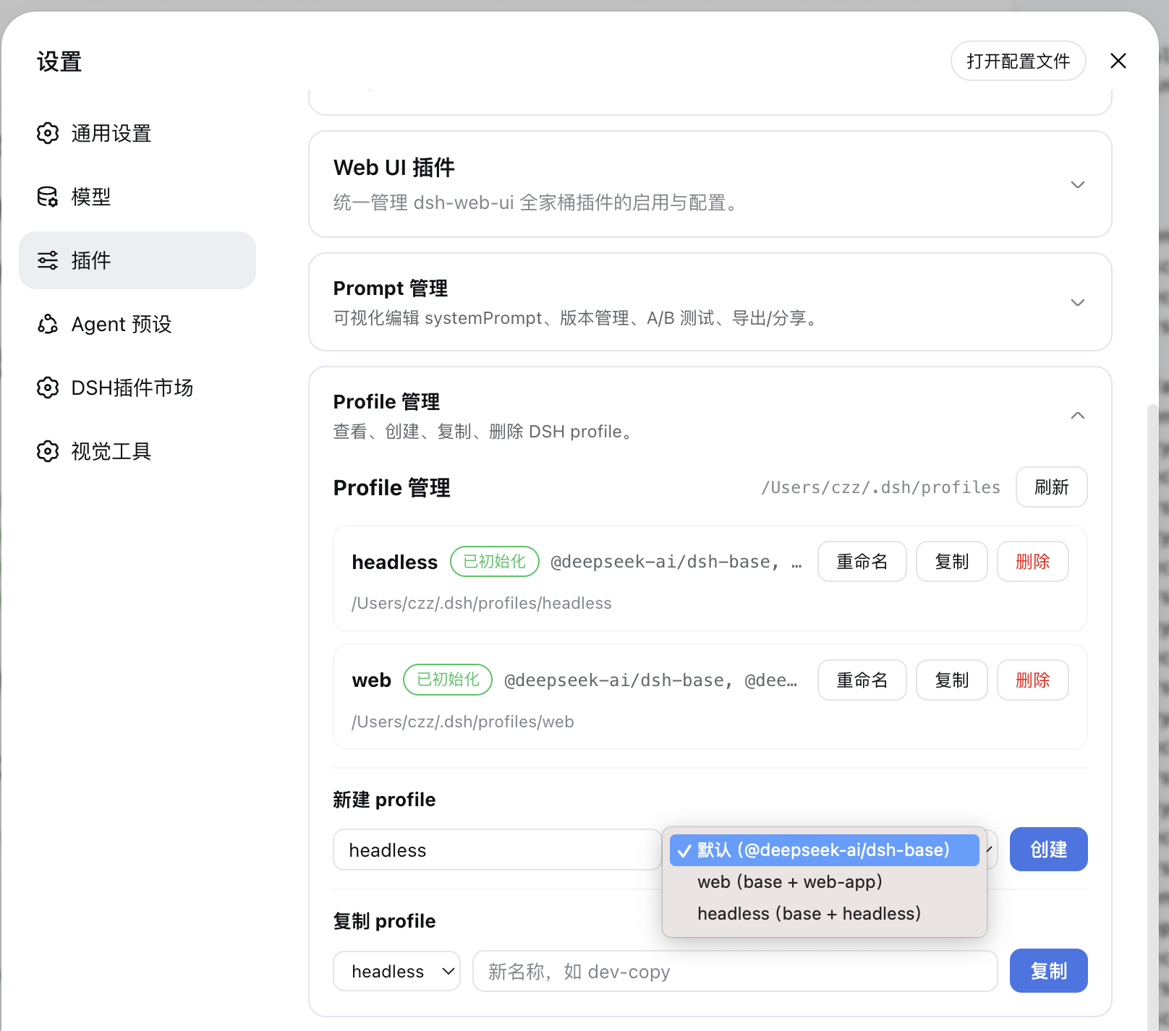Viewport: 1169px width, 1031px height.
Task: Click the blue 创建 button
Action: tap(1048, 850)
